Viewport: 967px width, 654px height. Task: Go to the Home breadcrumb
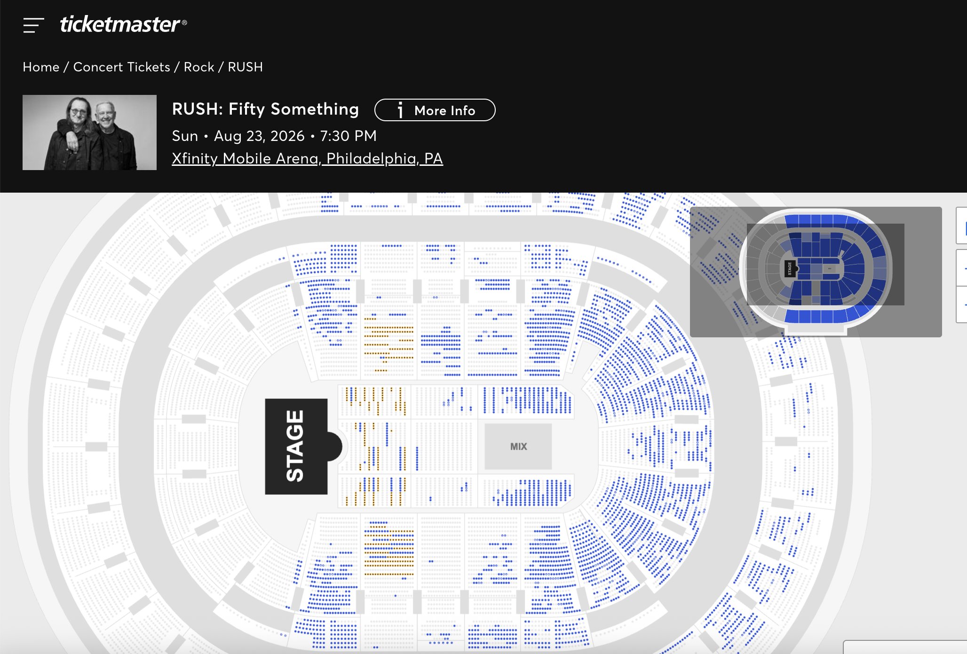point(41,67)
